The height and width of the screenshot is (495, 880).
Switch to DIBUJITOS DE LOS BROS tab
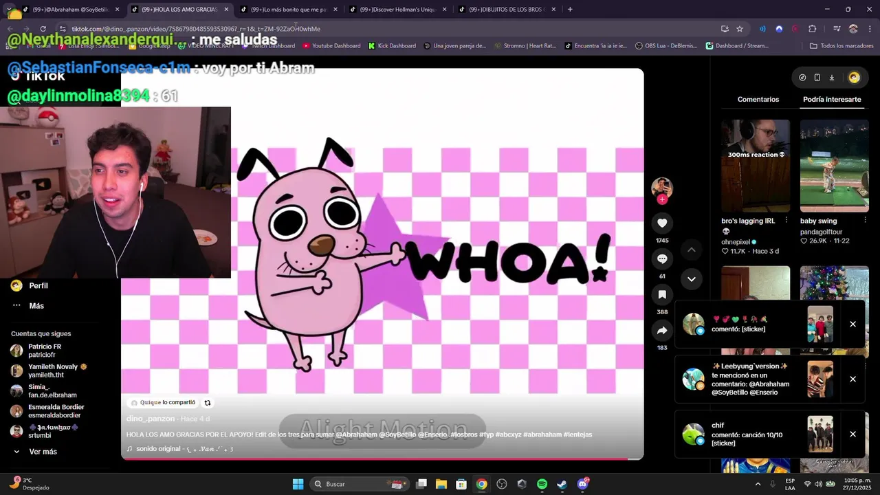coord(507,10)
